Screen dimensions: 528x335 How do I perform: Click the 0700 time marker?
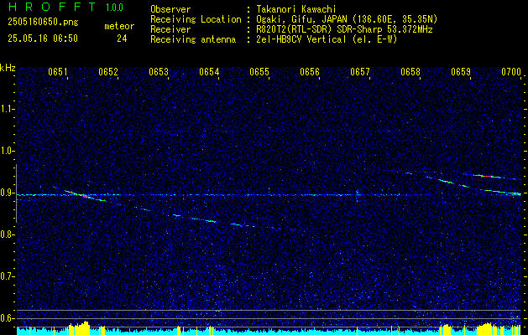(x=511, y=72)
